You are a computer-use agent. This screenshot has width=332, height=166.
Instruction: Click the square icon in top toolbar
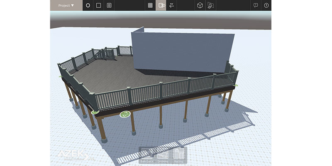coord(98,5)
